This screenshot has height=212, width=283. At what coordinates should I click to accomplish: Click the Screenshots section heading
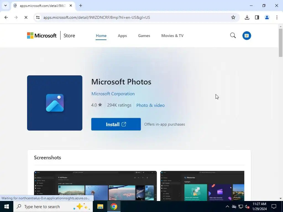(x=48, y=158)
